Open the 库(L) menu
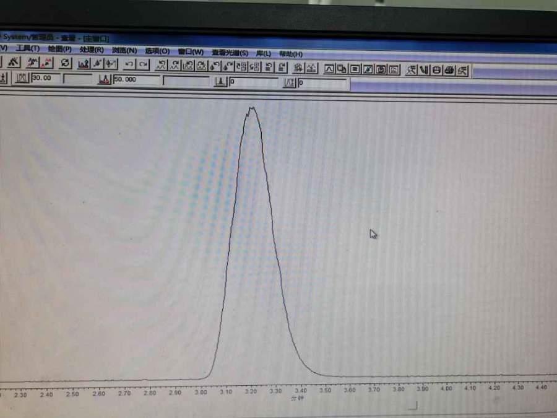 [x=264, y=54]
